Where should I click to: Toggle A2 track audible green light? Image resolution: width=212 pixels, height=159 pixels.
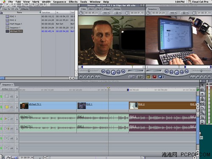[1, 128]
